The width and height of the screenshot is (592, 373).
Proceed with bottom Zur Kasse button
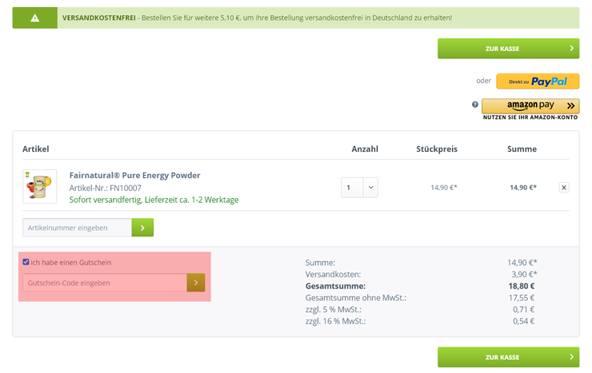502,357
